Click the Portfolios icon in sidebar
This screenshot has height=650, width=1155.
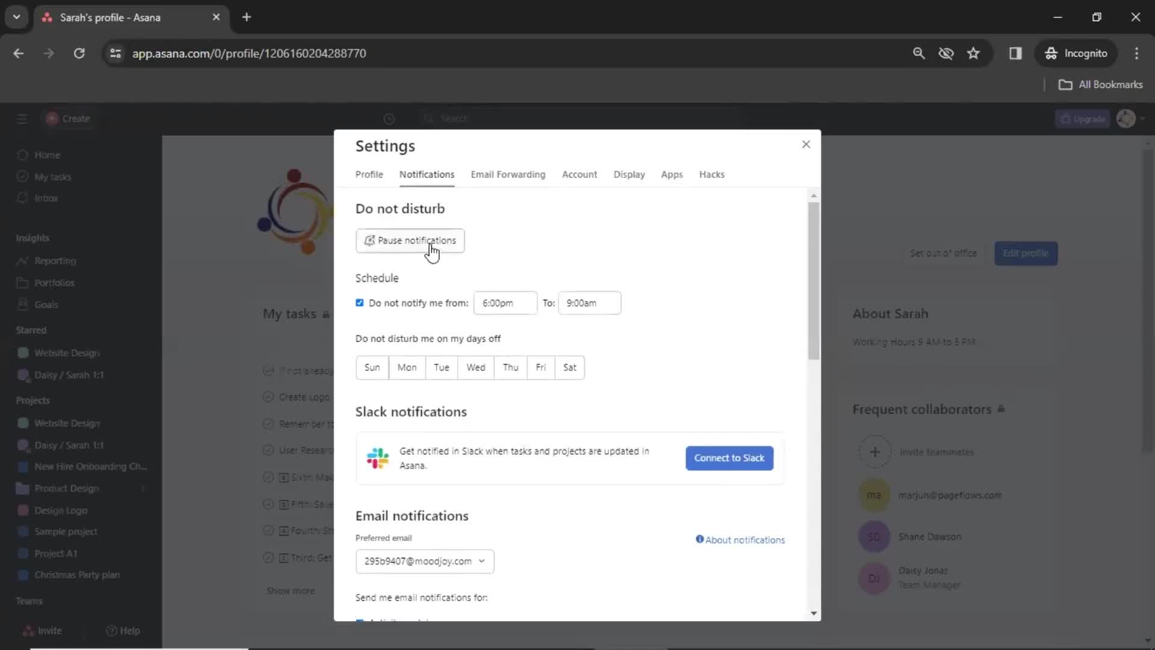pos(22,282)
